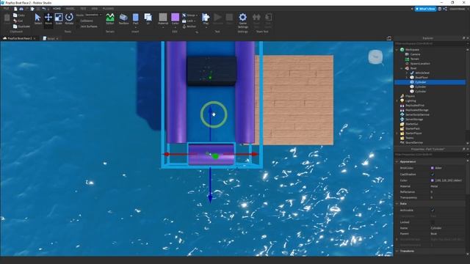Viewport: 470px width, 264px height.
Task: Open the Color dropdown arrow in ribbon
Action: click(x=176, y=27)
